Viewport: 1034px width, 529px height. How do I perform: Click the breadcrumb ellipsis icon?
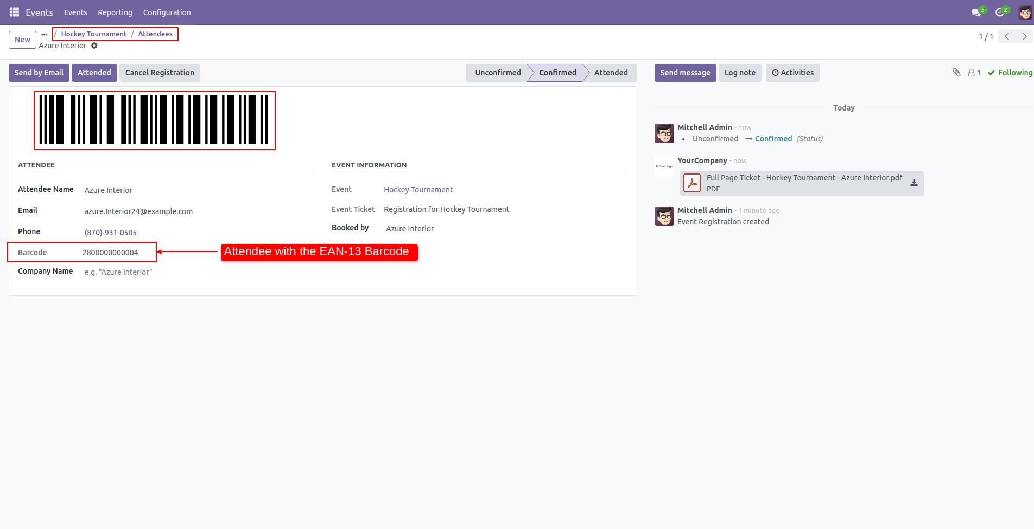(44, 34)
